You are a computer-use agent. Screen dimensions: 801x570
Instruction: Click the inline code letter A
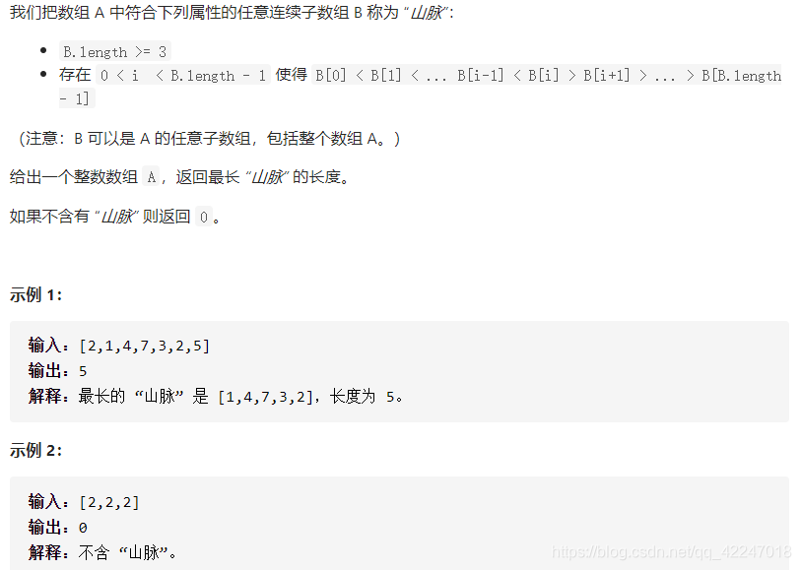151,177
